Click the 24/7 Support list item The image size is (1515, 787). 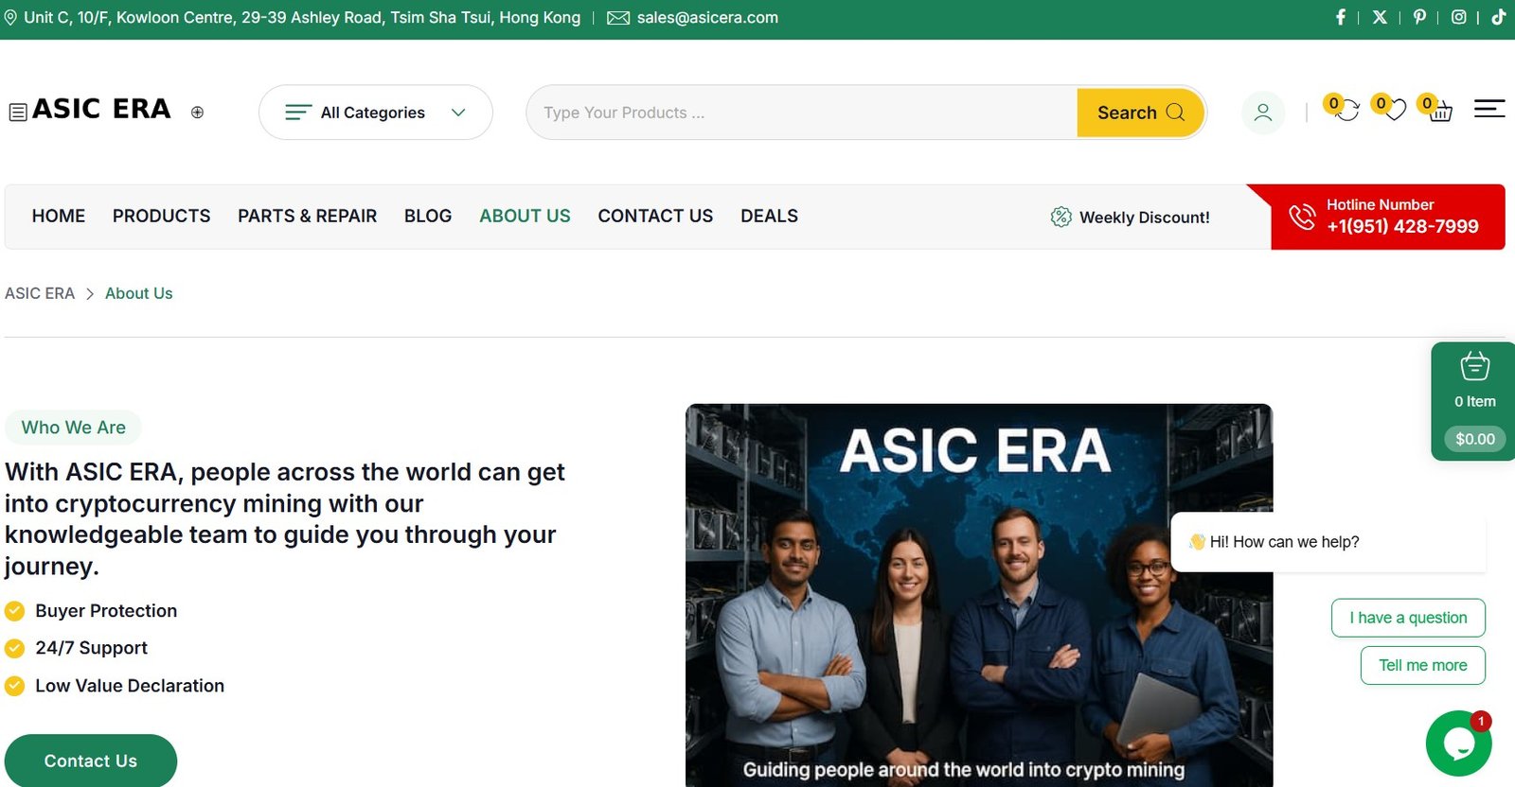tap(92, 648)
